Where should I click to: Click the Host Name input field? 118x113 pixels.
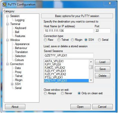pyautogui.click(x=68, y=31)
